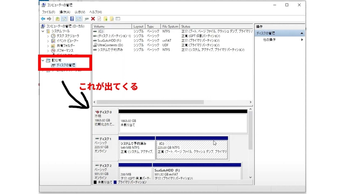Click the 記憶域 storage icon
The height and width of the screenshot is (194, 345).
coord(48,60)
